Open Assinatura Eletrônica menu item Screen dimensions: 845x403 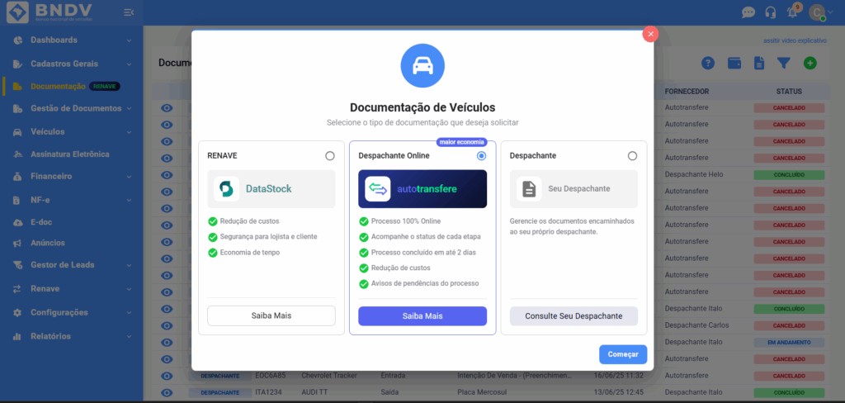[x=71, y=154]
